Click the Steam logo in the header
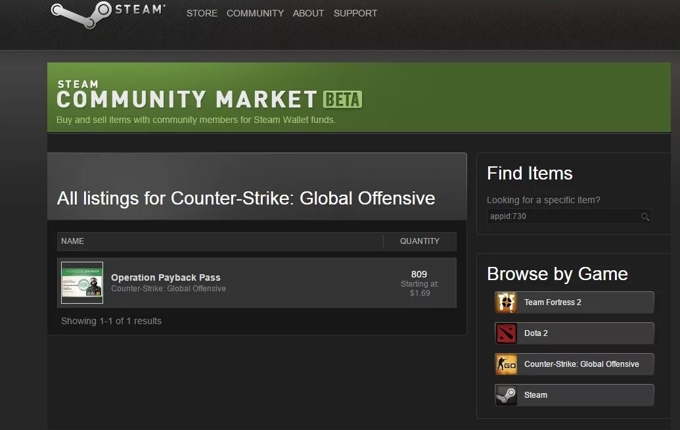680x430 pixels. click(x=108, y=14)
